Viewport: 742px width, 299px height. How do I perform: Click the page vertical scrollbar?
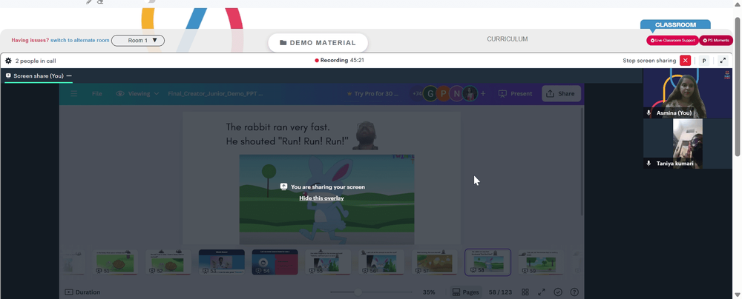pos(738,87)
